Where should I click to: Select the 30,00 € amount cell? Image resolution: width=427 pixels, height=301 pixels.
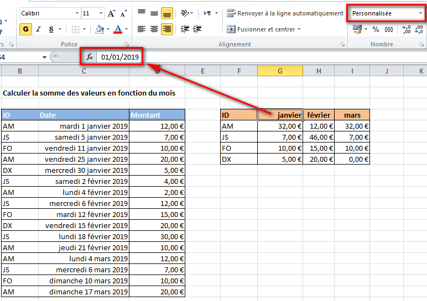pyautogui.click(x=157, y=236)
